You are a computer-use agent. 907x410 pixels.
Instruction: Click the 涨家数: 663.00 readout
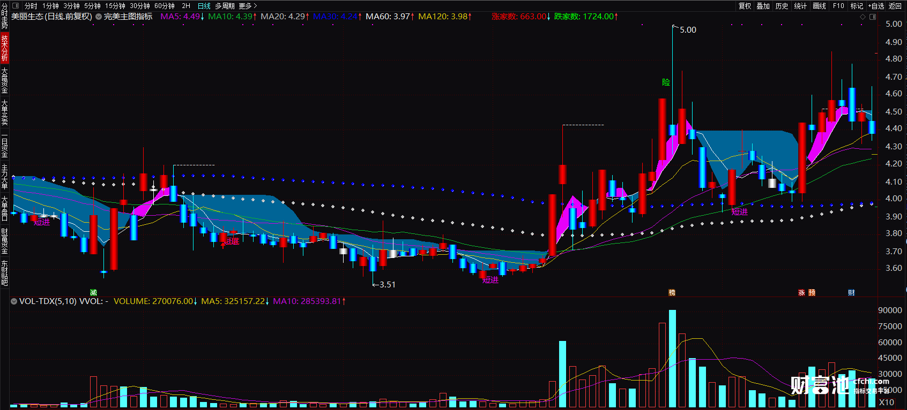point(521,17)
